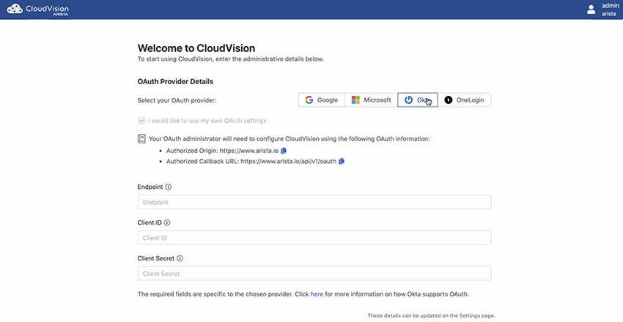Show info for the Client Secret field
Viewport: 623px width, 322px height.
180,258
